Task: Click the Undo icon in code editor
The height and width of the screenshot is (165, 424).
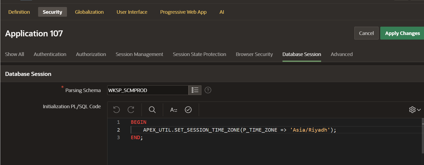Action: (x=116, y=110)
